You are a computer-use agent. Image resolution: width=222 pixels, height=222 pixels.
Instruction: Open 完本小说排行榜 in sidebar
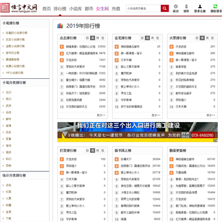(15, 39)
